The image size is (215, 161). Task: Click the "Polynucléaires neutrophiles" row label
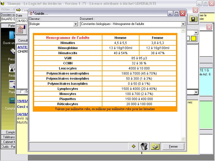68,73
